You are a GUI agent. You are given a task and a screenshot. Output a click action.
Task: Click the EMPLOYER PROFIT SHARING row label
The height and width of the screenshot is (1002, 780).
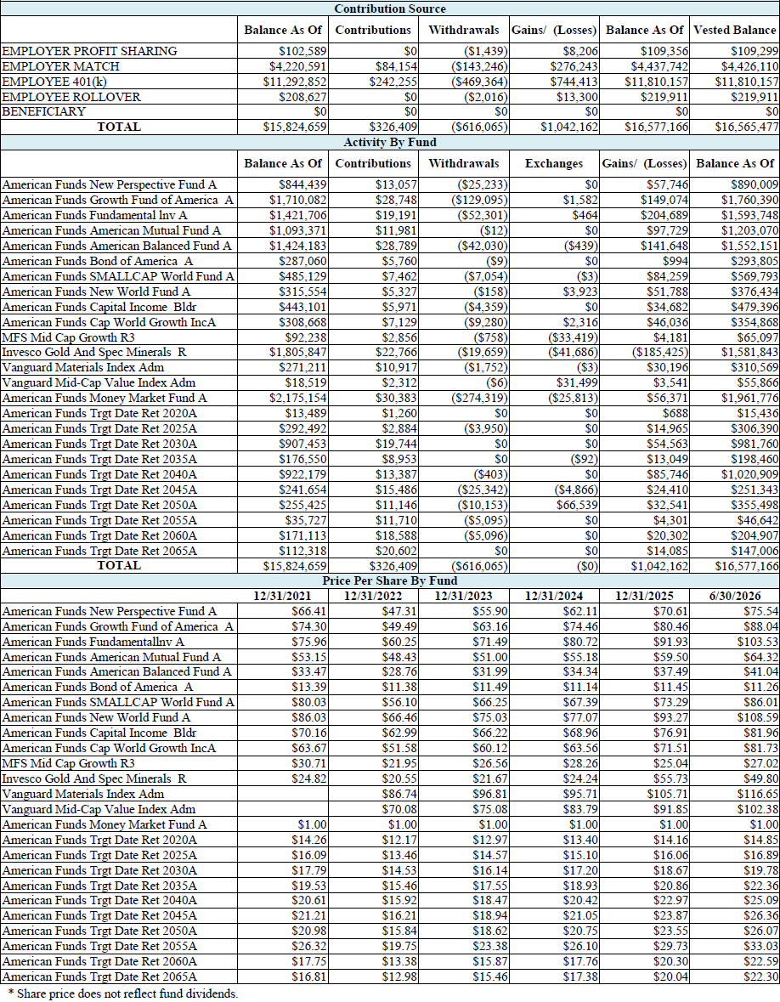(x=89, y=51)
